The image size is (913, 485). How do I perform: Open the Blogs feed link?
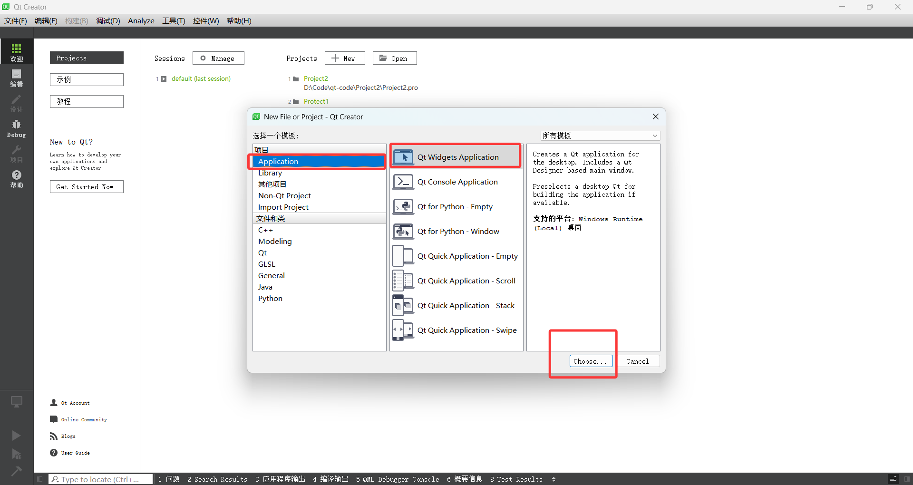pyautogui.click(x=63, y=436)
